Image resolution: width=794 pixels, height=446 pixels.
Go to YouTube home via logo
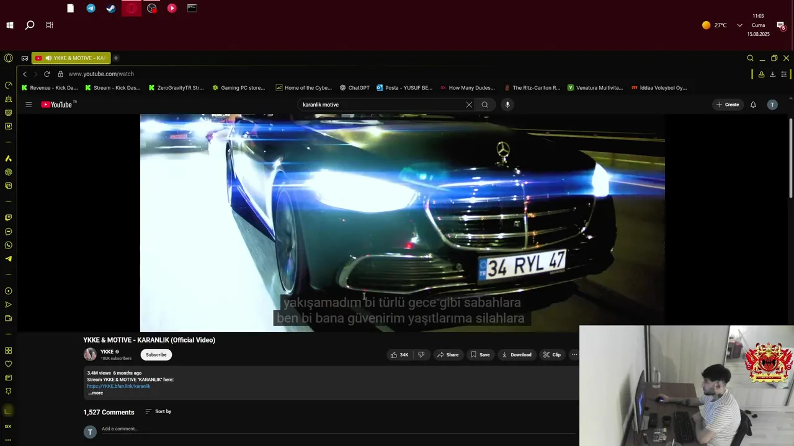[56, 105]
